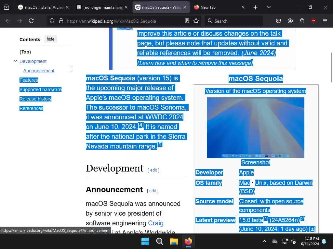Click the [±] edit link in infobox
The width and height of the screenshot is (333, 249).
click(312, 229)
